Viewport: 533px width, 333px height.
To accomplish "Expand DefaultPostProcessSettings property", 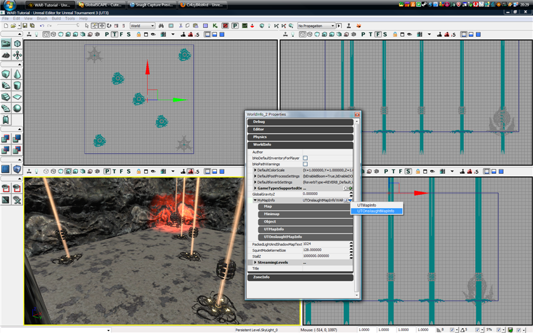I will 255,176.
